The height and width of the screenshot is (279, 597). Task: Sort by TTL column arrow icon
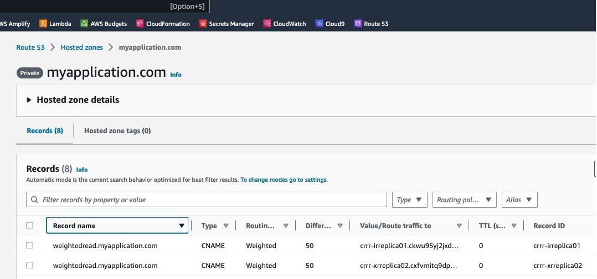click(x=514, y=225)
